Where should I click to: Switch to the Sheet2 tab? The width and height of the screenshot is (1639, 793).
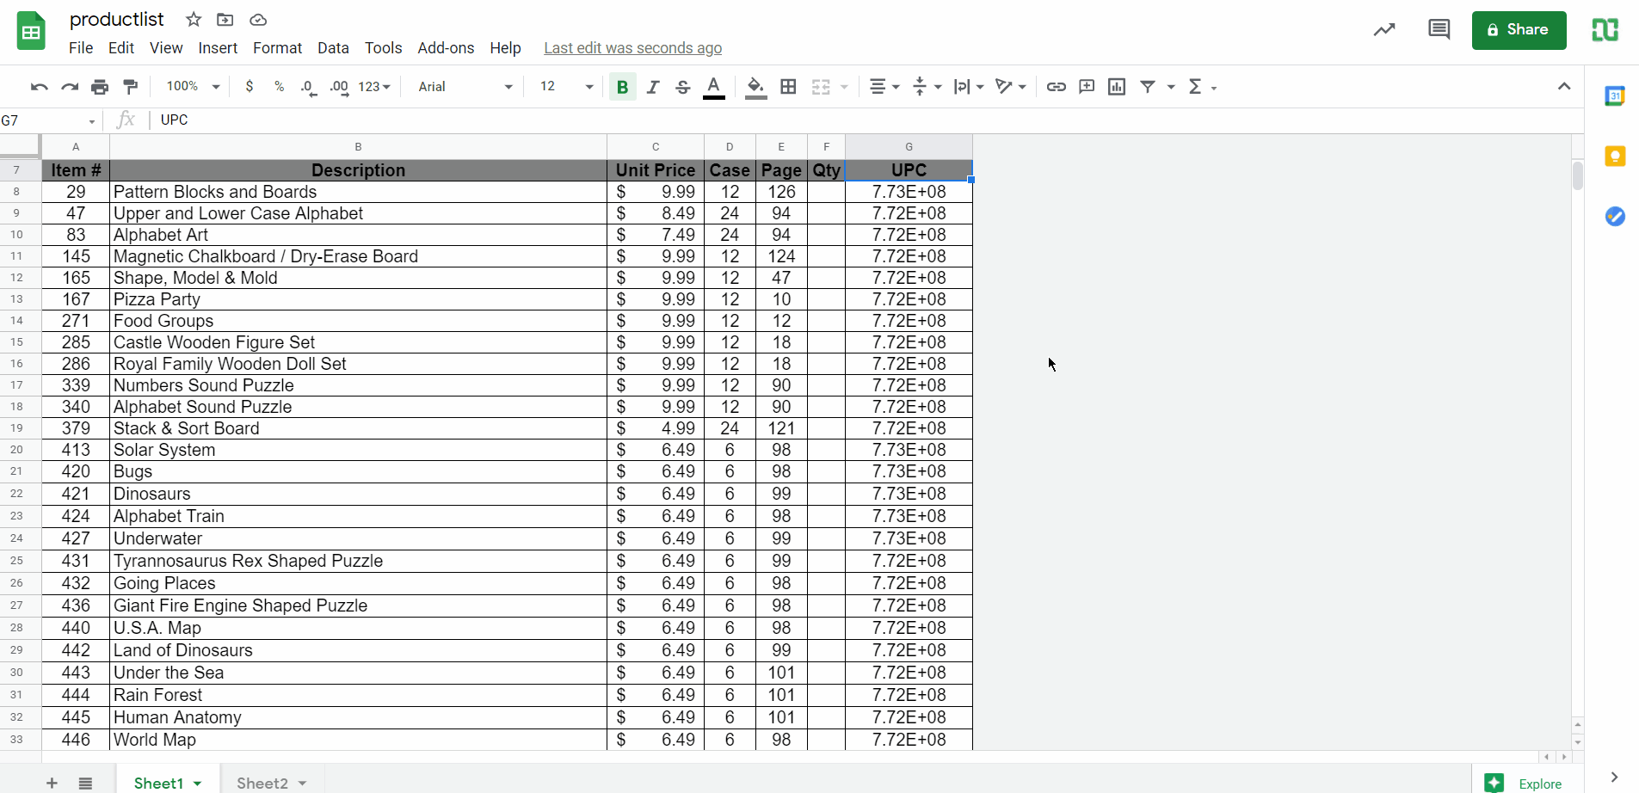262,783
